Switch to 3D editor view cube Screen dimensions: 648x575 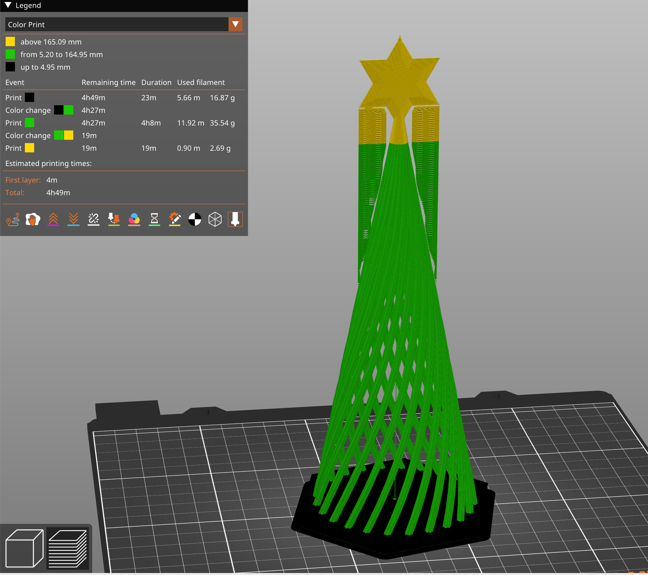24,548
